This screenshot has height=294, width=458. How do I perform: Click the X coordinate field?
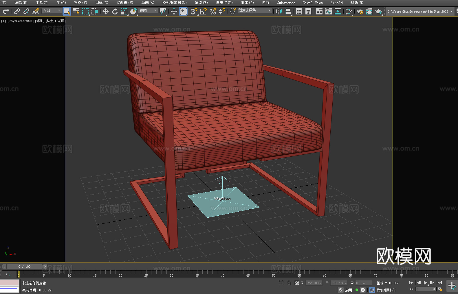pyautogui.click(x=314, y=283)
